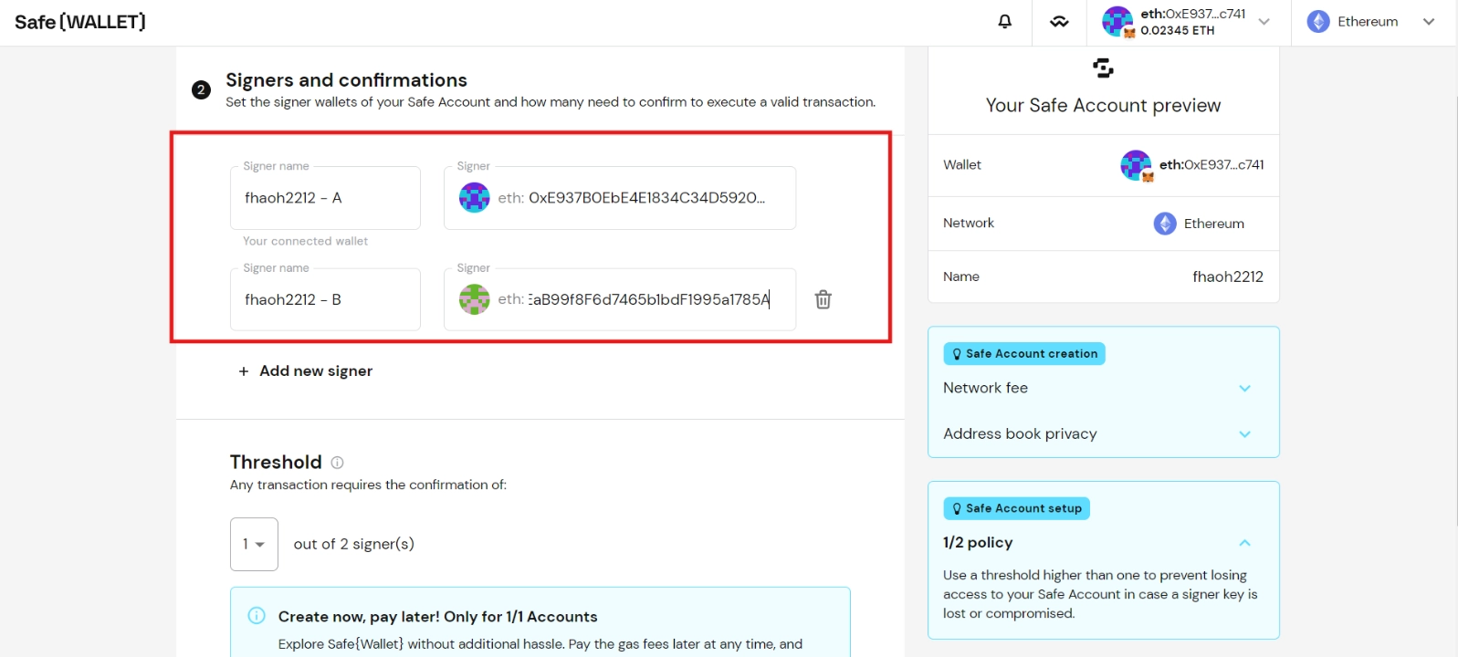Viewport: 1458px width, 657px height.
Task: Click the Safe Account setup tag
Action: 1016,508
